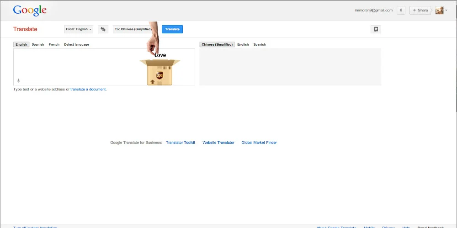Open the translate a document link

tap(88, 89)
